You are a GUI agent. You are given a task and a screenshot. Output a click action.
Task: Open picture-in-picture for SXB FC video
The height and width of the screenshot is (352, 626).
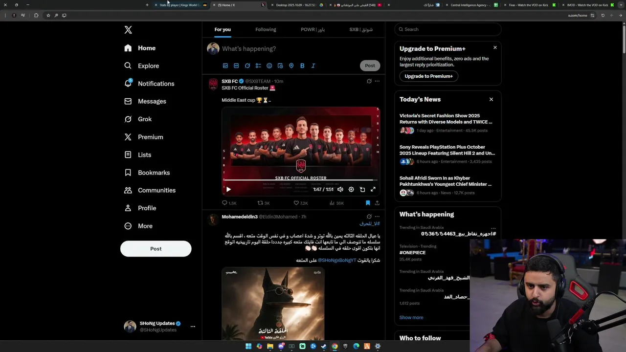[x=362, y=190]
